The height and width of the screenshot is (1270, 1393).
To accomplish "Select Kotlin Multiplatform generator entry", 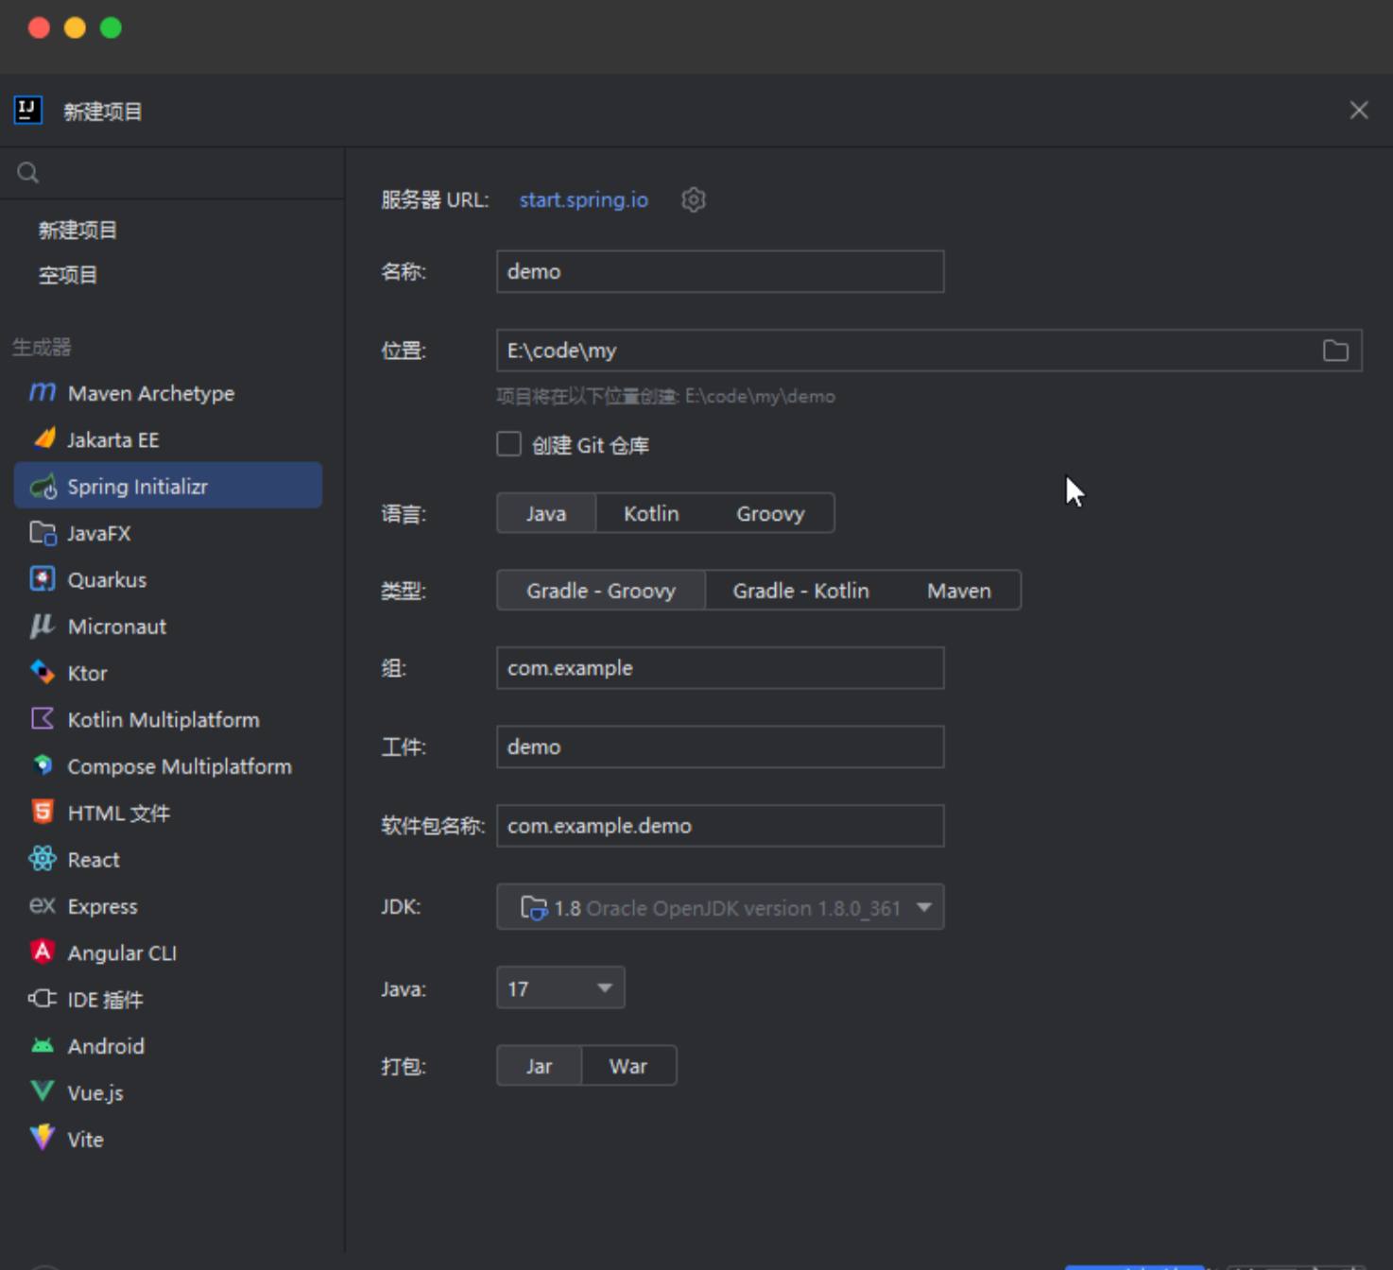I will pos(168,719).
